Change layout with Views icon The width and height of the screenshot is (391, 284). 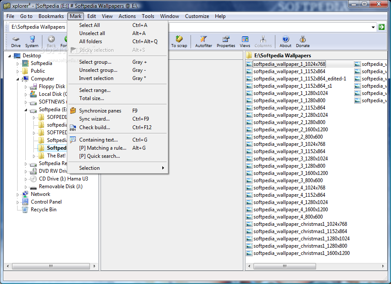tap(245, 39)
